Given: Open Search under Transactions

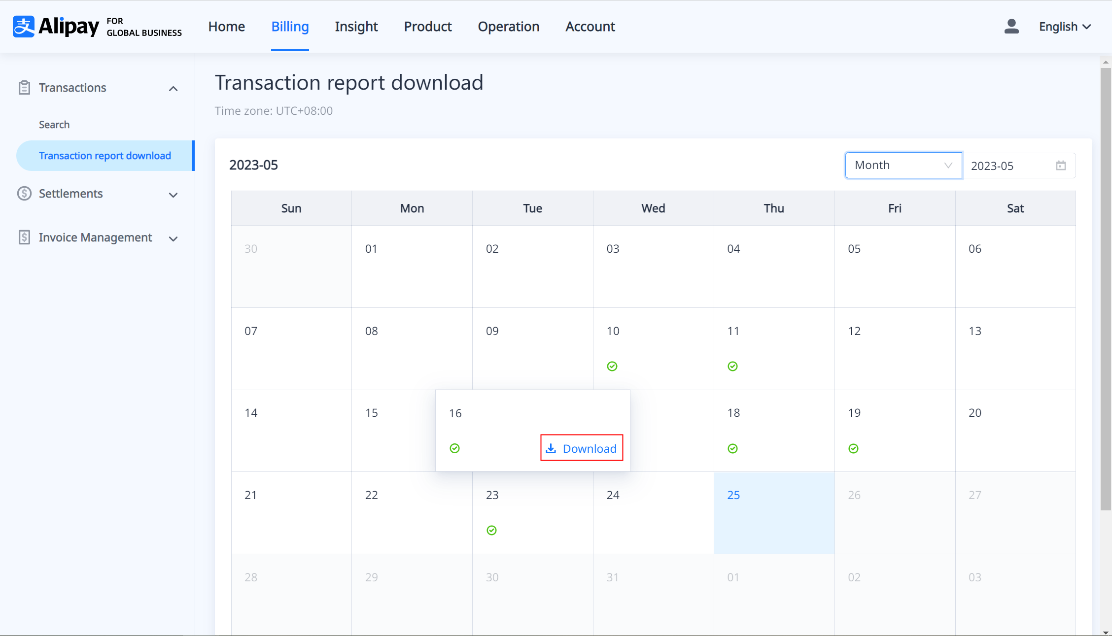Looking at the screenshot, I should click(54, 125).
